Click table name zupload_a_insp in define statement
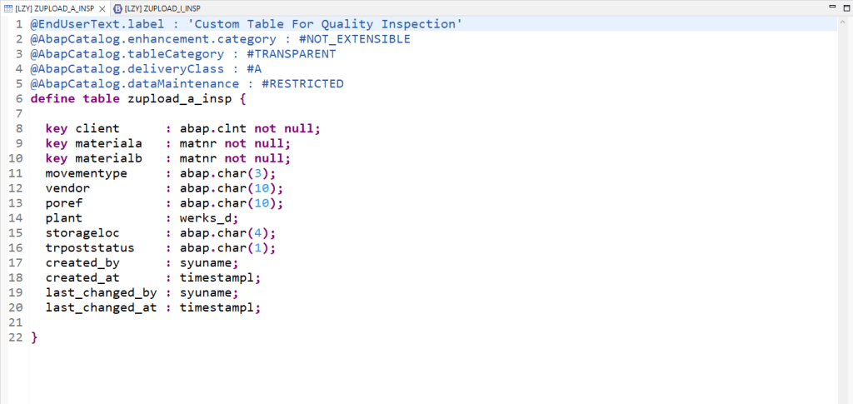Screen dimensions: 853x404 coord(172,99)
